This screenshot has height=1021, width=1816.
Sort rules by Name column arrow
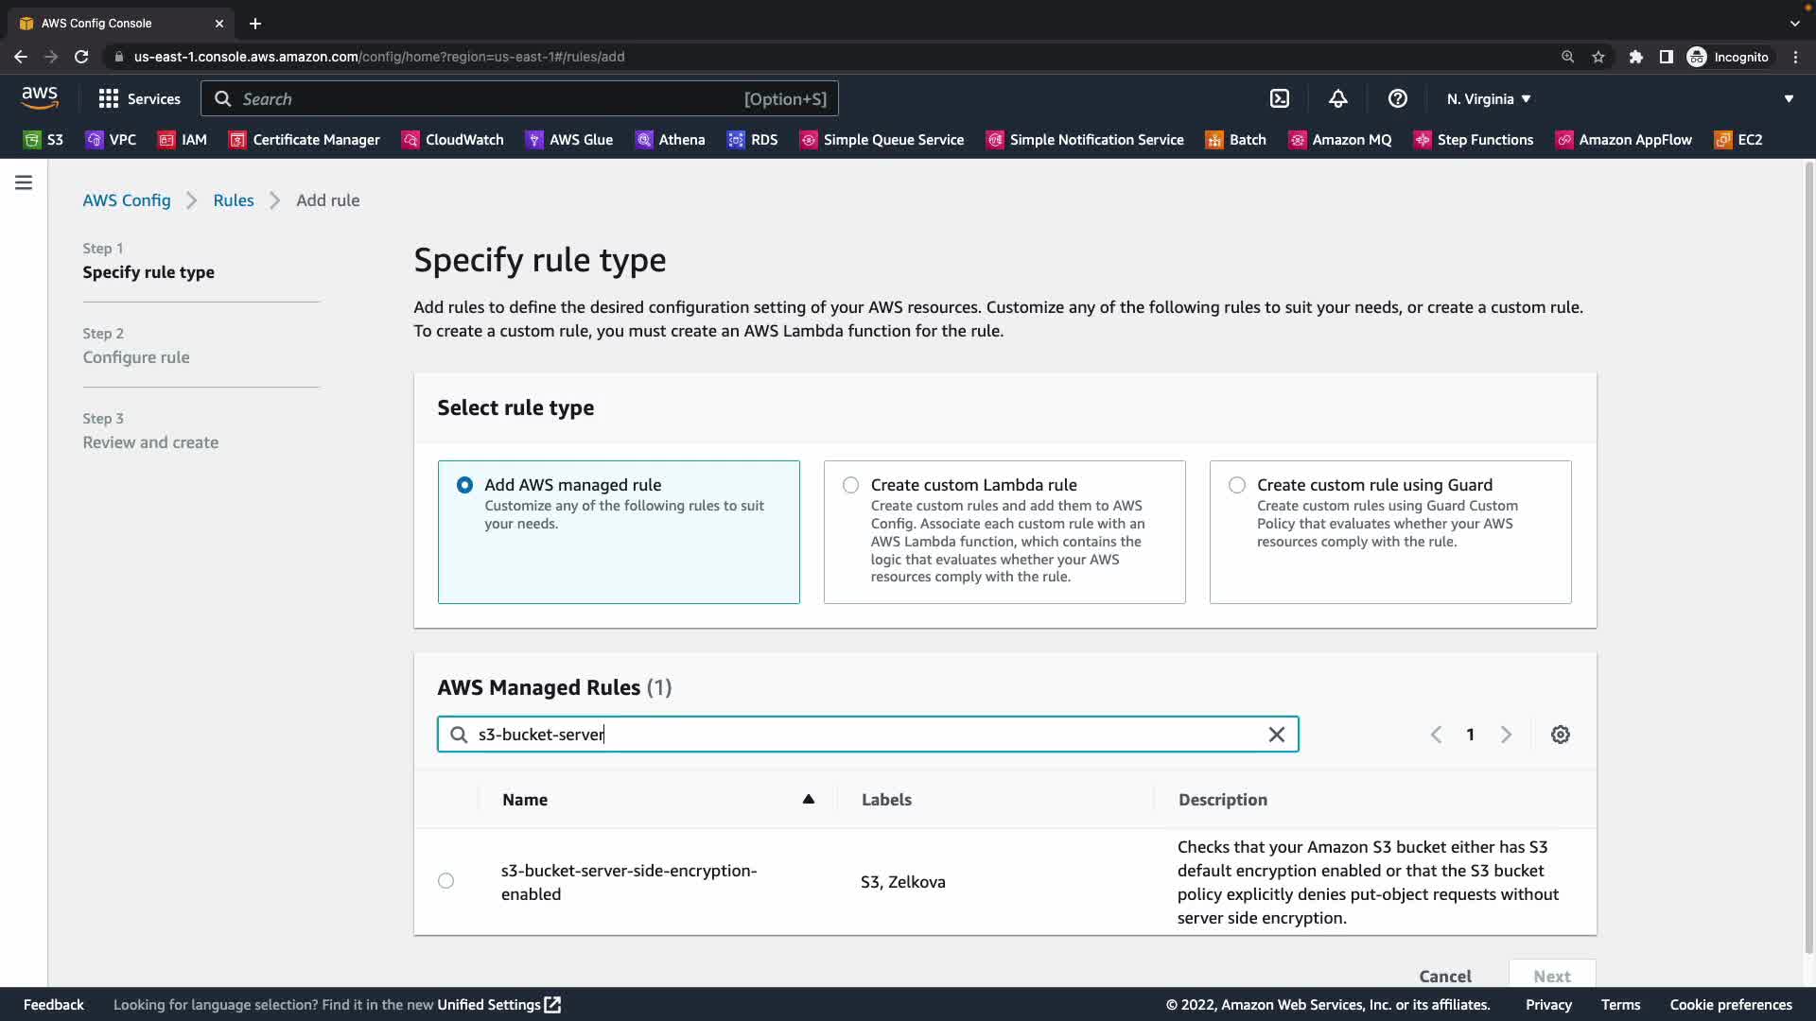[808, 800]
